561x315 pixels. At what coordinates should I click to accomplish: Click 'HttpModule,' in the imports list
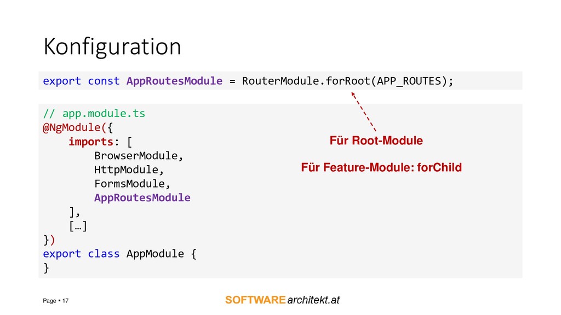pos(129,170)
